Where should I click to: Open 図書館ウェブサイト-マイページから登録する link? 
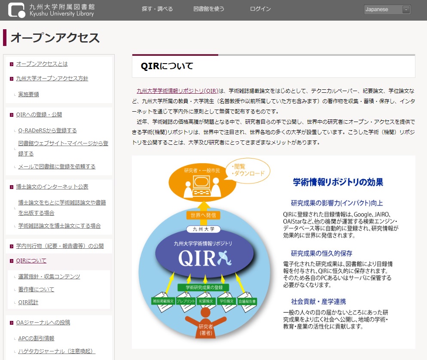pos(63,148)
